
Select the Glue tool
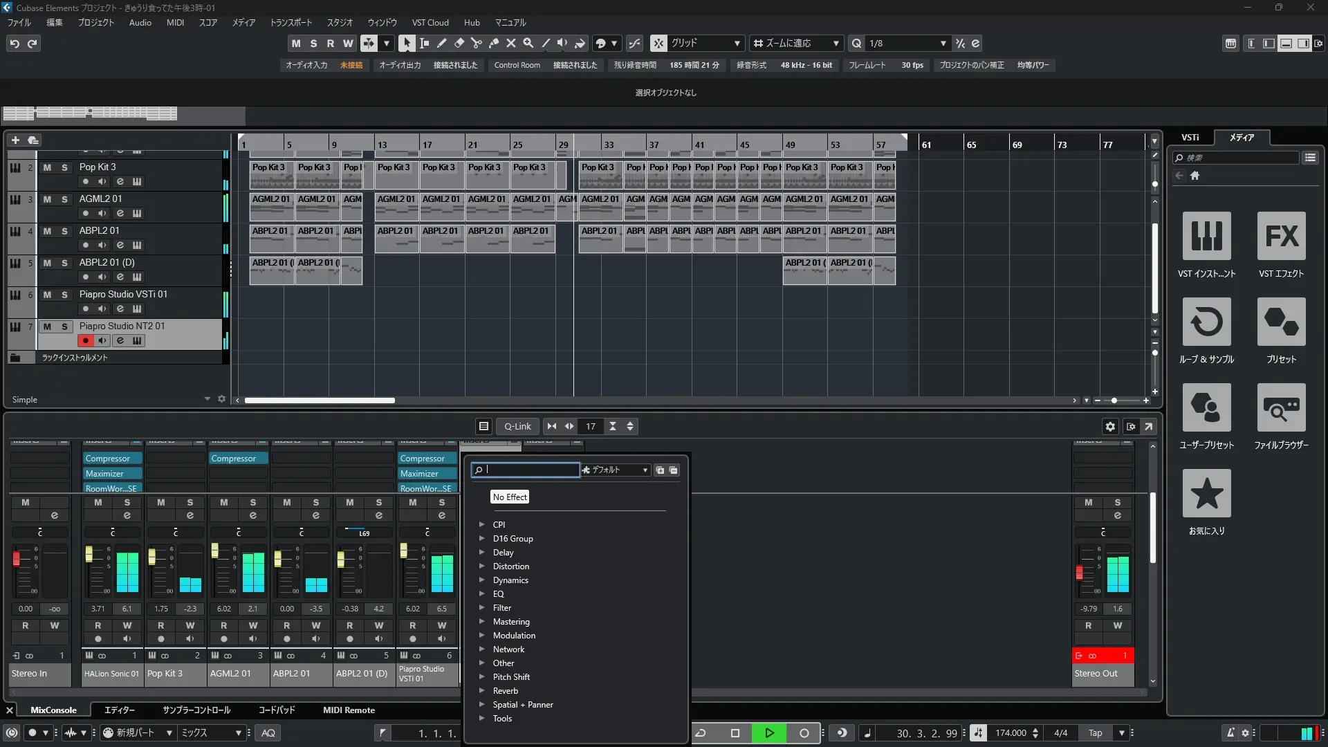493,43
